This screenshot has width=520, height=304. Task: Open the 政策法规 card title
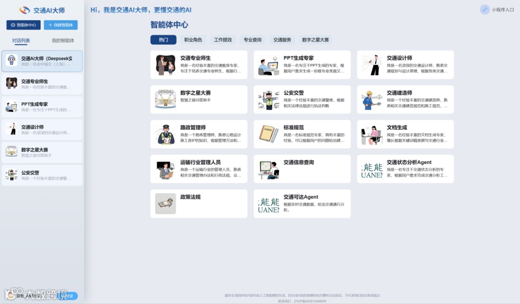pos(190,197)
